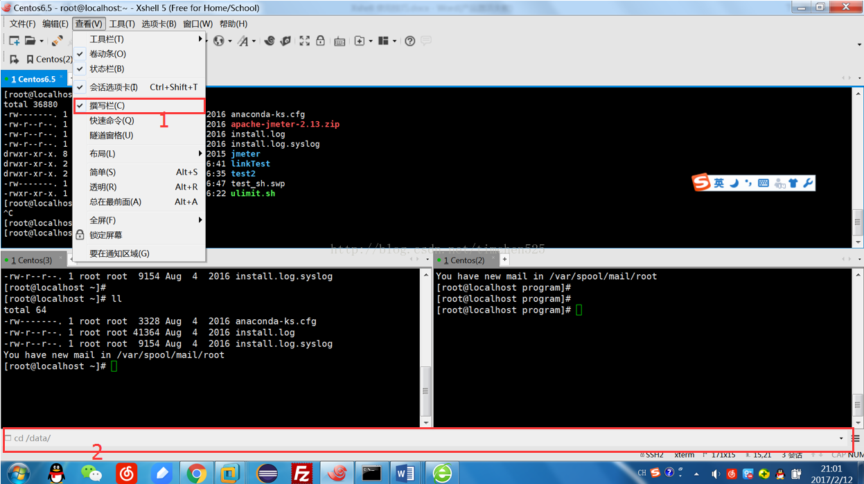
Task: Toggle the 状态栏(B) checked item
Action: click(x=139, y=69)
